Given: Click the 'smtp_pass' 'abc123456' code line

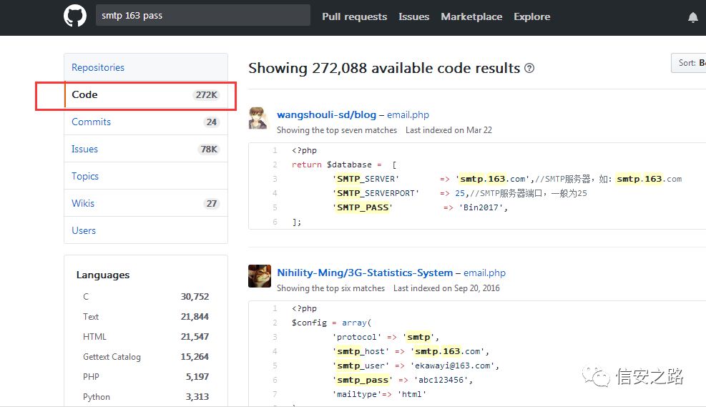Looking at the screenshot, I should pos(403,380).
